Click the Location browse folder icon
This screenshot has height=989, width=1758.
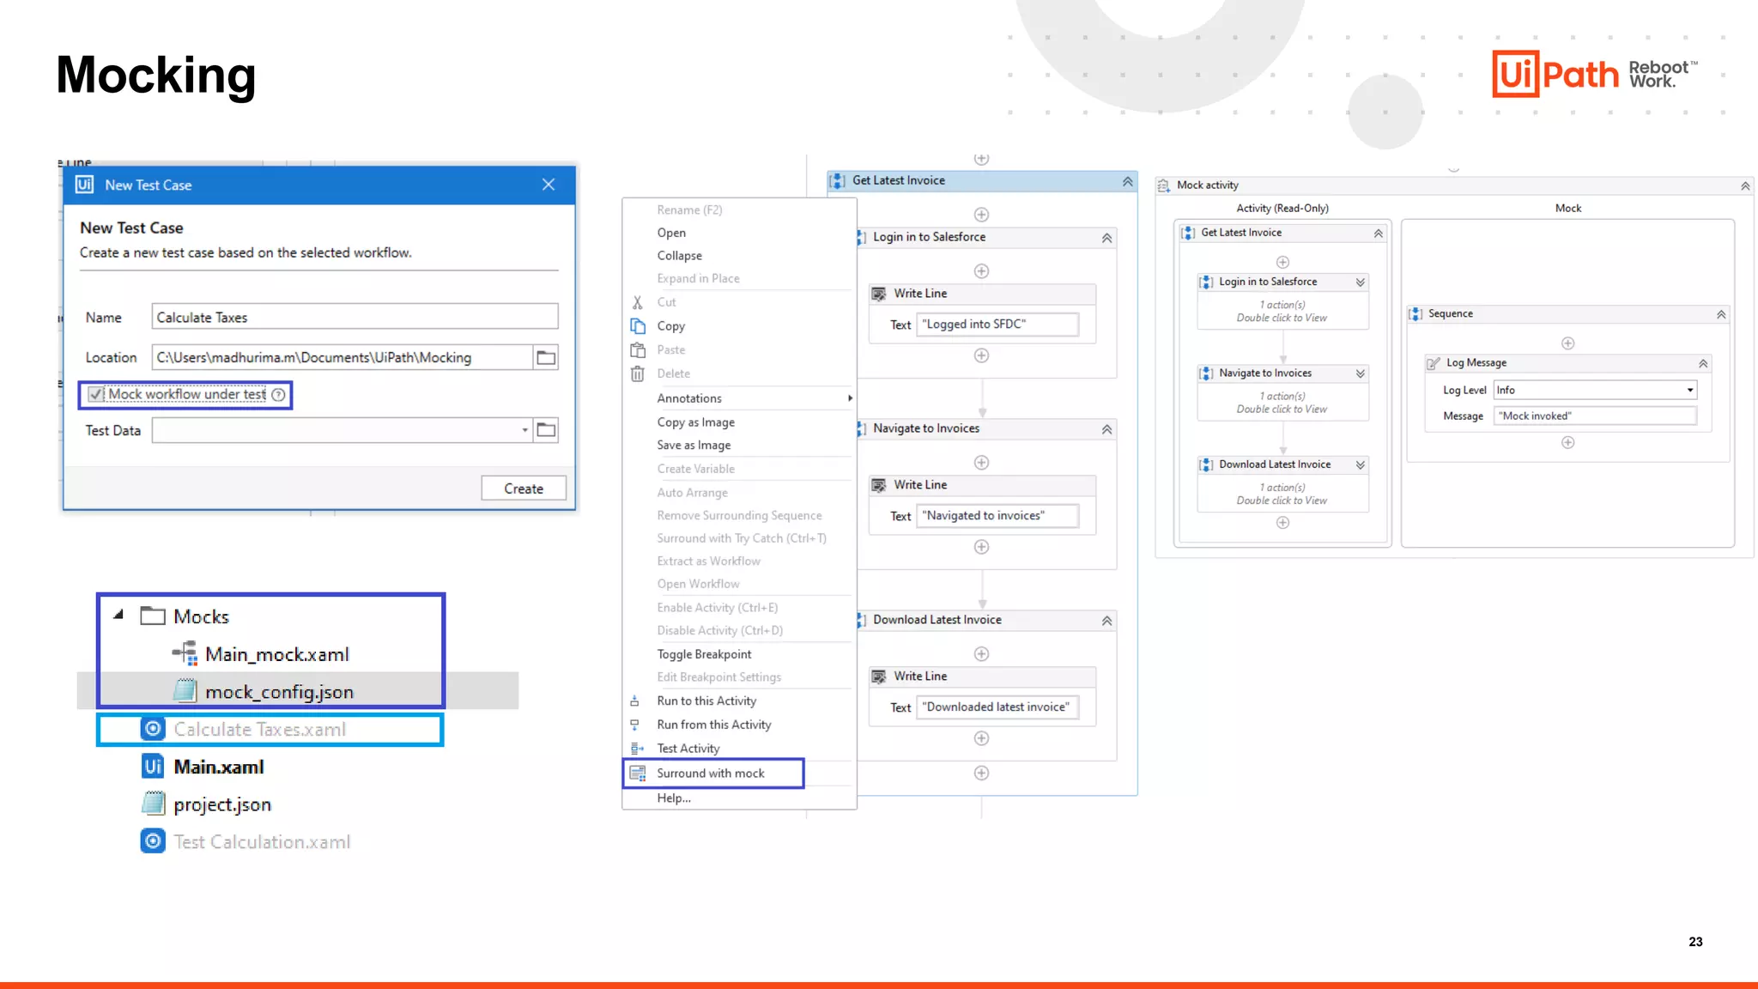pos(546,357)
